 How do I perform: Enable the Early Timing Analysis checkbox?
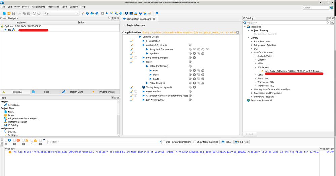click(x=136, y=58)
